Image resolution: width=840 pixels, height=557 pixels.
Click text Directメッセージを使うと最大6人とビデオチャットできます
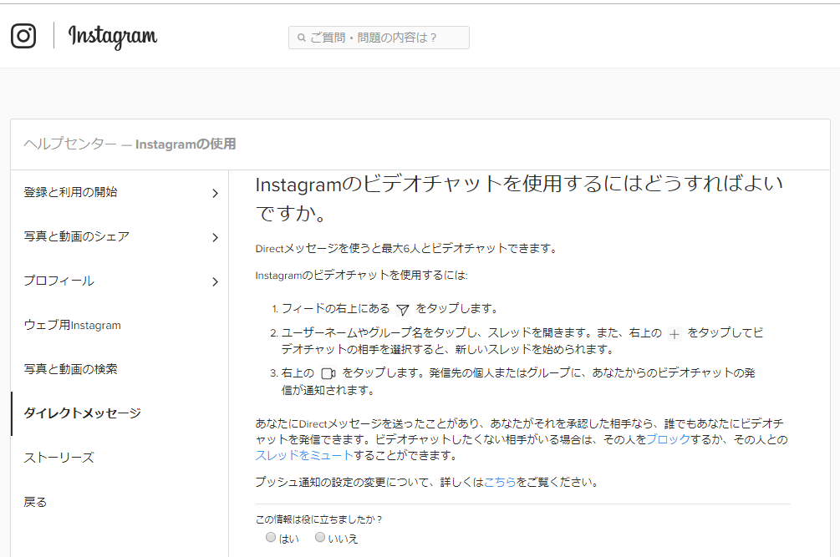coord(408,249)
